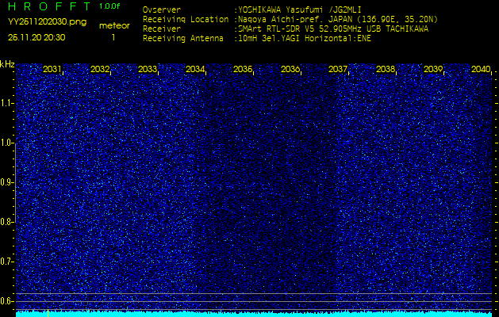Viewport: 499px width, 317px height.
Task: Click the 2039 time marker
Action: tap(433, 69)
